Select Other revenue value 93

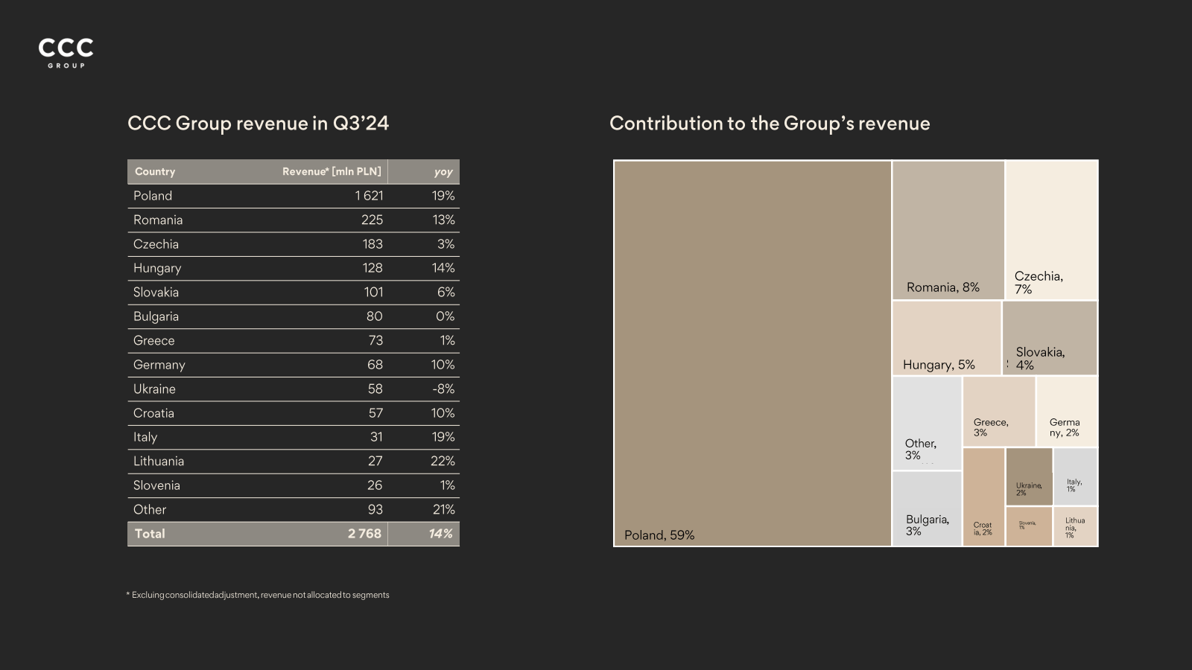pos(375,510)
